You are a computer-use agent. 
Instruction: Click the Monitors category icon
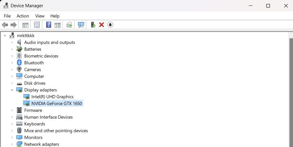tap(19, 137)
